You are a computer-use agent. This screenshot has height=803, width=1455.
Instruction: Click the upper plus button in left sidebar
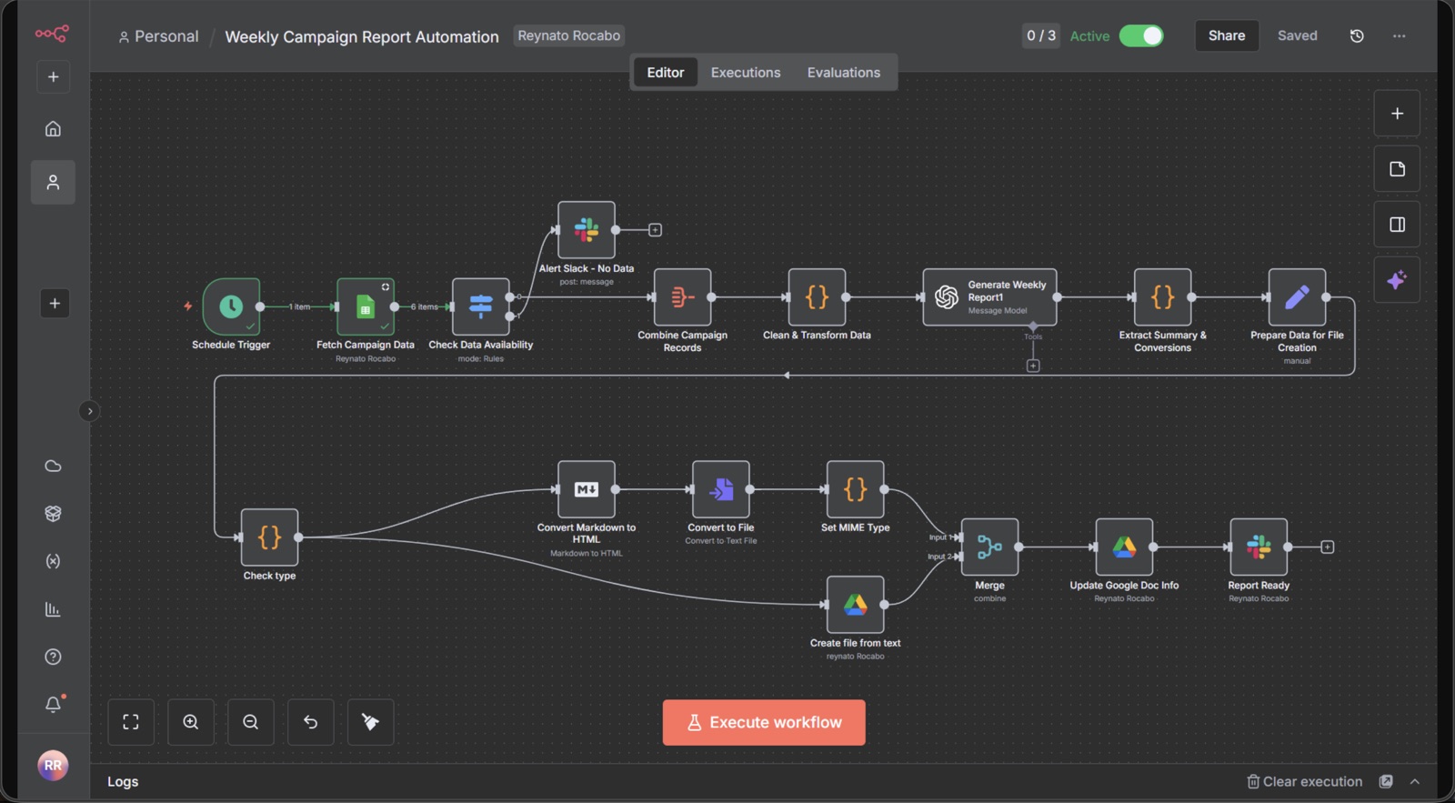(x=53, y=76)
